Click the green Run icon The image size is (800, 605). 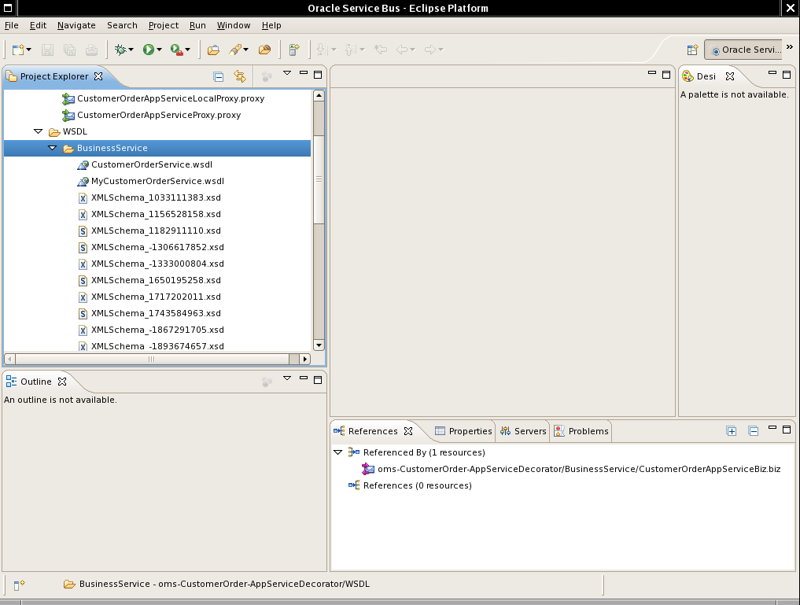149,50
